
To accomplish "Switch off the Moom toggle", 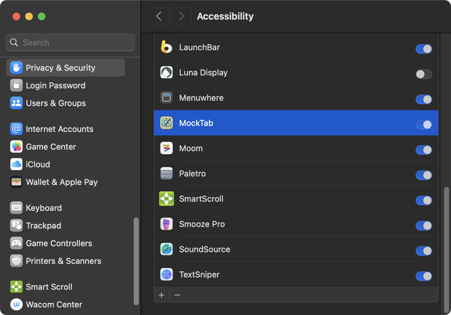I will click(424, 150).
